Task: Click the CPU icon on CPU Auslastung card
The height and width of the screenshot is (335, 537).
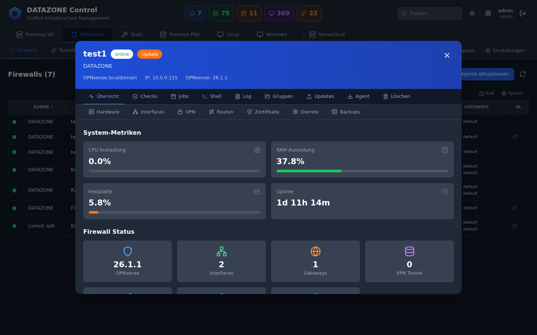Action: [257, 150]
